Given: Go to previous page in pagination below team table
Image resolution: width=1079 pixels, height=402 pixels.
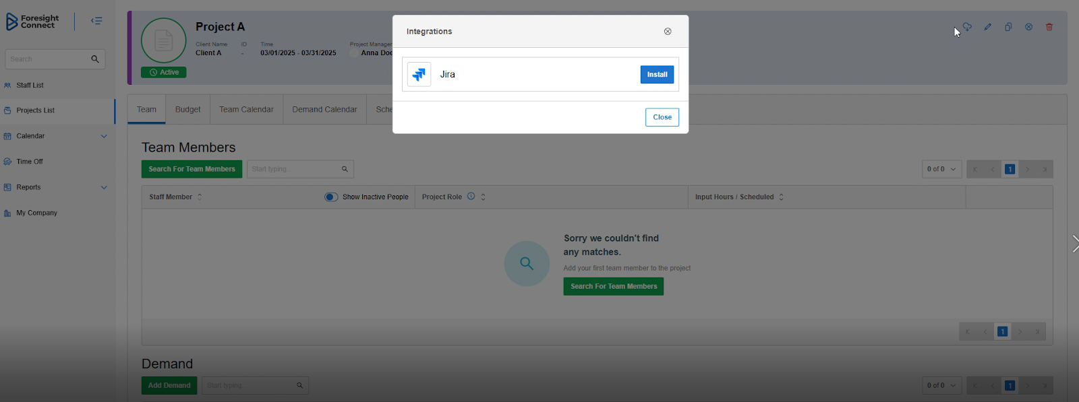Looking at the screenshot, I should [x=985, y=331].
